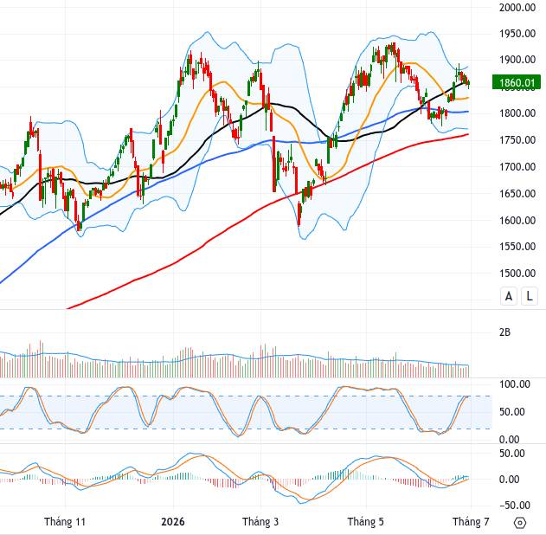Click the 1750.00 price axis label
The image size is (546, 535).
(x=517, y=140)
